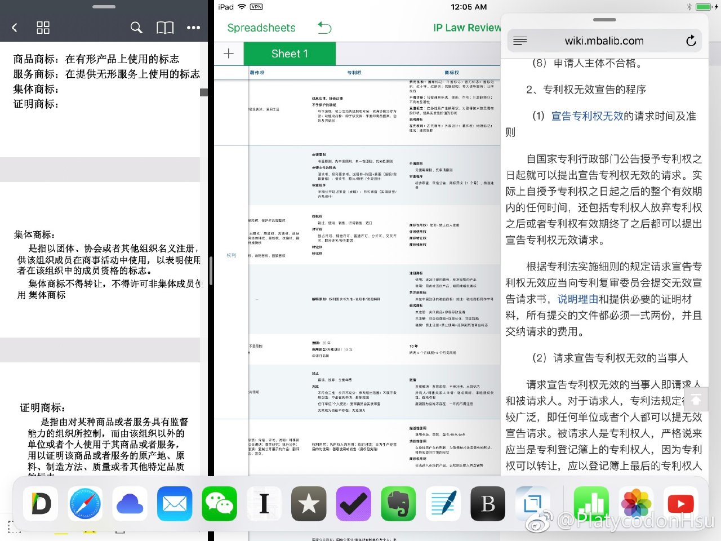Open the three-dot more options menu
721x541 pixels.
pos(193,28)
